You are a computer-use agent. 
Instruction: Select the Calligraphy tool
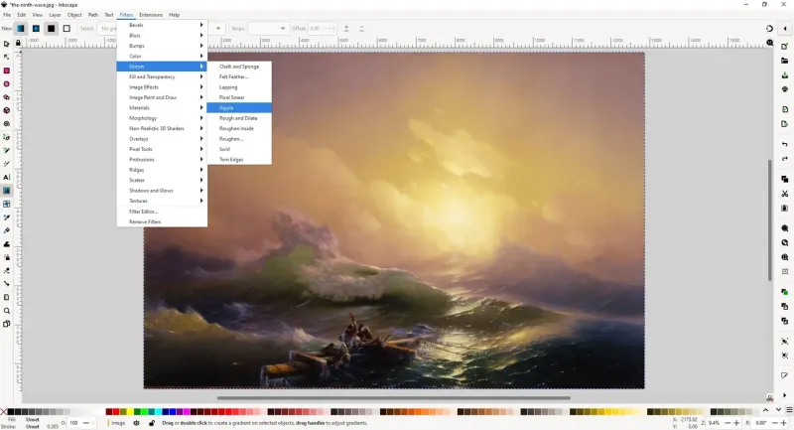[7, 164]
